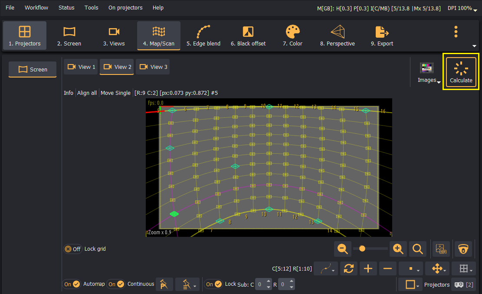Open the curve type dropdown

[x=326, y=268]
